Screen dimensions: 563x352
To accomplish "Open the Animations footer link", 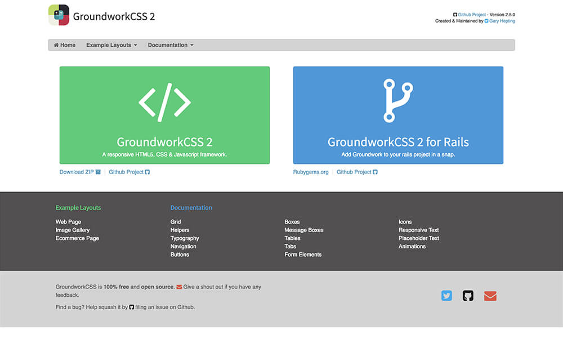I will 412,247.
